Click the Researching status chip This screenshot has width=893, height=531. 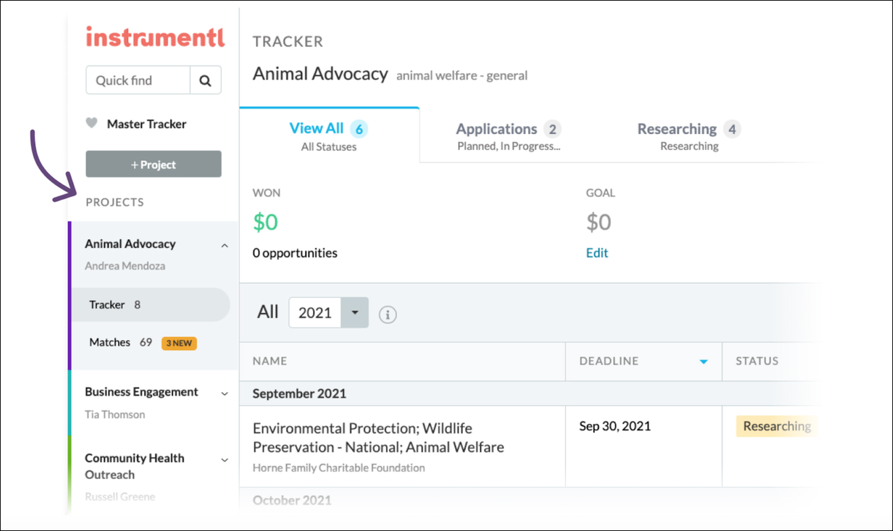pyautogui.click(x=776, y=426)
